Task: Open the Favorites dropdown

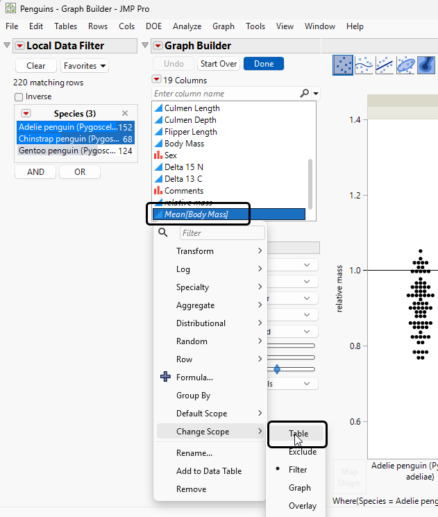Action: 85,66
